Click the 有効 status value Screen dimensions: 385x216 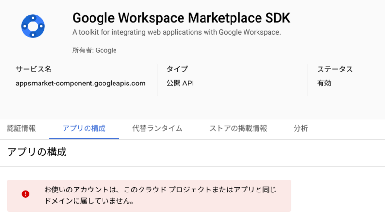(x=324, y=83)
